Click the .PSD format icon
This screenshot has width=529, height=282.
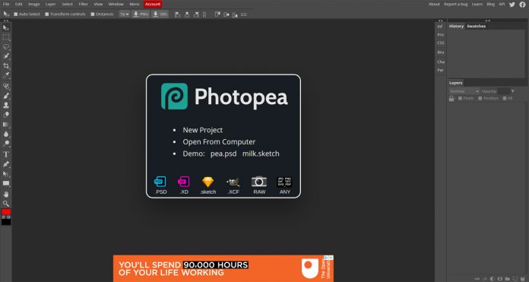pyautogui.click(x=160, y=182)
